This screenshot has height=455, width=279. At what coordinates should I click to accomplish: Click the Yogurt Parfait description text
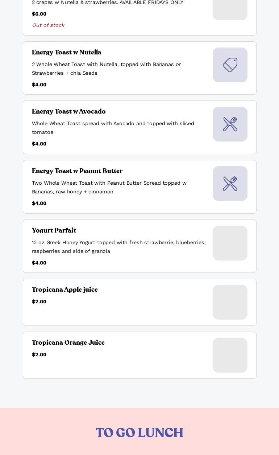(118, 247)
